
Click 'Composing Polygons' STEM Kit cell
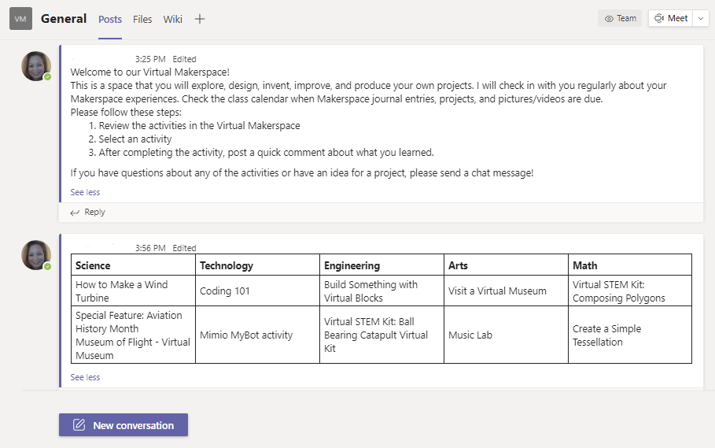tap(630, 291)
